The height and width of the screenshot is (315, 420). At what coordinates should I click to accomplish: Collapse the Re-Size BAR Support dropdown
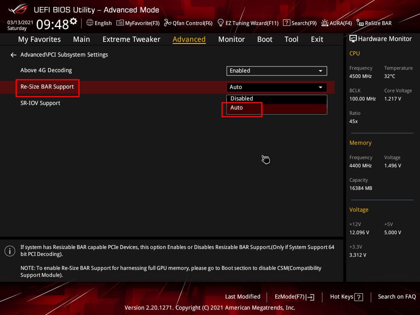277,87
